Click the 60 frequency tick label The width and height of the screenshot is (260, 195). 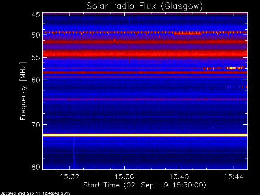point(36,80)
